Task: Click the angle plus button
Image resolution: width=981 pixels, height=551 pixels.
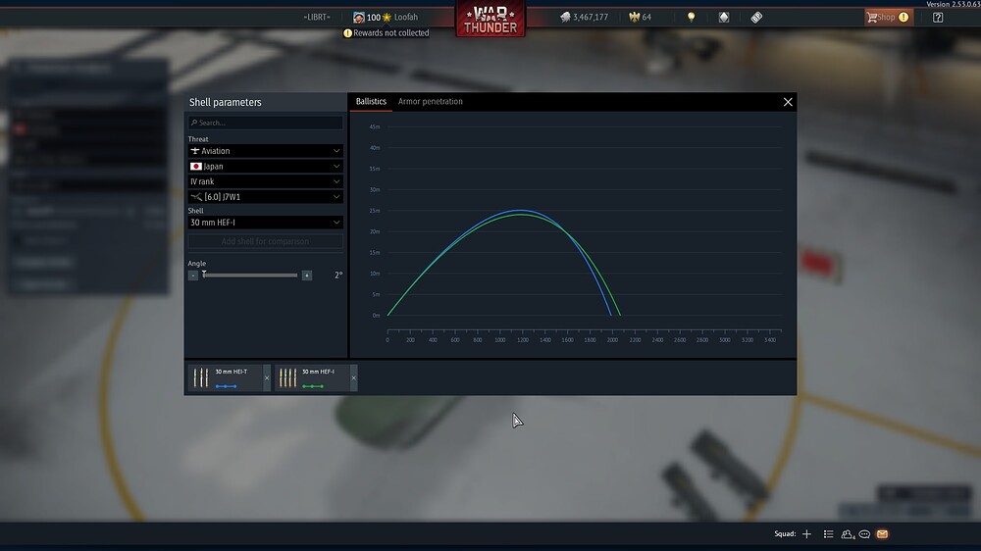Action: [307, 275]
